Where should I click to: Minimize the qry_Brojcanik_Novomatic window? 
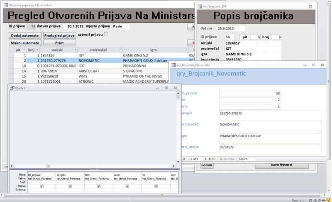point(305,65)
